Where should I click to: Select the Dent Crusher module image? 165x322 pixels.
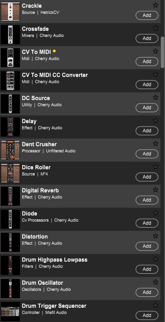(x=10, y=150)
